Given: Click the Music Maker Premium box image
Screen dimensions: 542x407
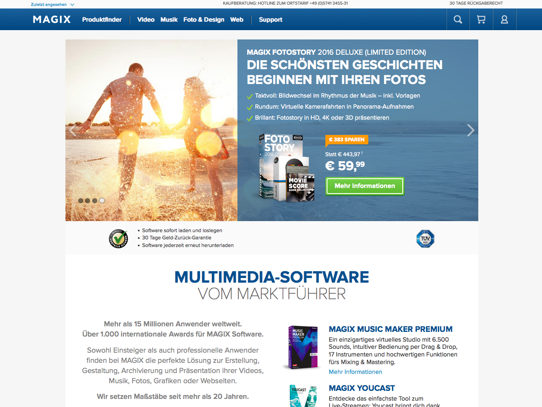Looking at the screenshot, I should [x=302, y=348].
